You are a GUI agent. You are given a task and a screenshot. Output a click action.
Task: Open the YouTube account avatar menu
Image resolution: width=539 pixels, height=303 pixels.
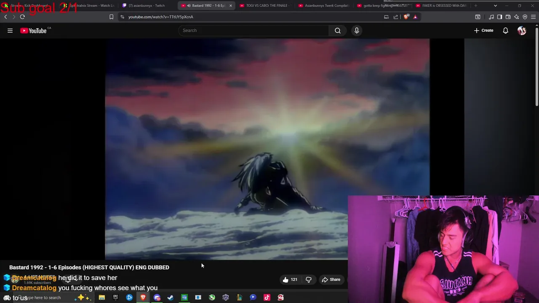click(x=522, y=30)
